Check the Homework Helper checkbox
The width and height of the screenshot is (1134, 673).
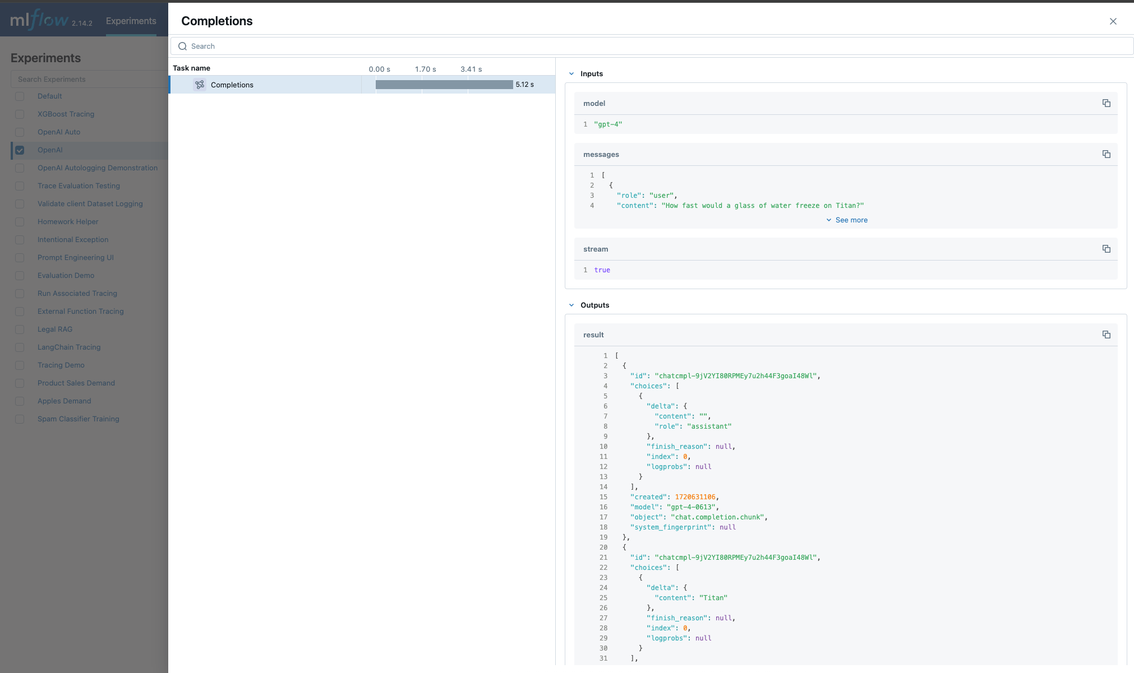pos(20,222)
